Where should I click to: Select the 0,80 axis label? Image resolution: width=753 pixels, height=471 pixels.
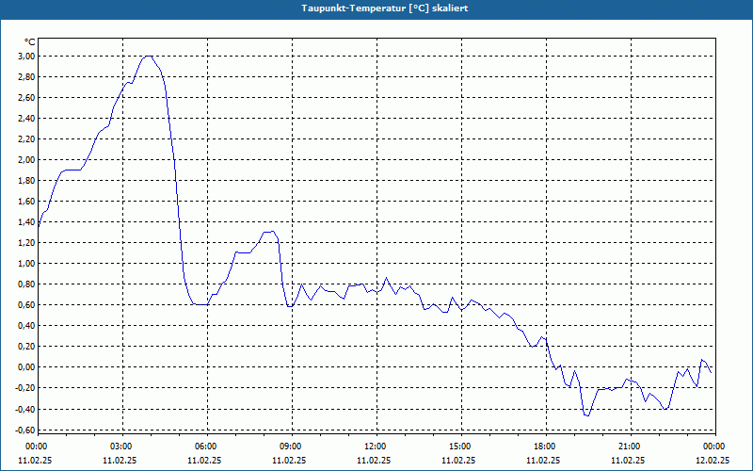click(x=26, y=284)
